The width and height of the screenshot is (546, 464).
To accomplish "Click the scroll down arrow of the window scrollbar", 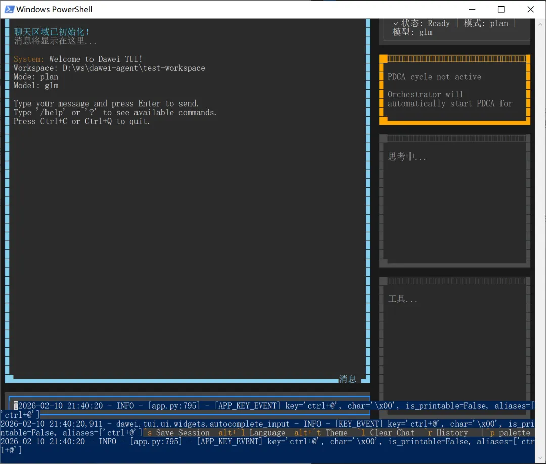I will [540, 458].
